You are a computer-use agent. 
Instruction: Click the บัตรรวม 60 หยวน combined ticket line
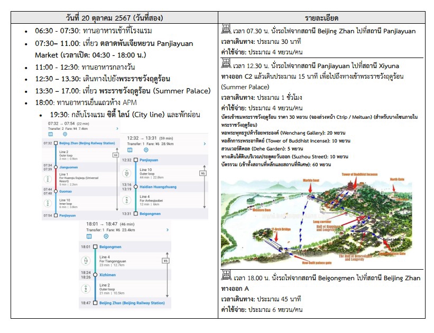coord(276,165)
